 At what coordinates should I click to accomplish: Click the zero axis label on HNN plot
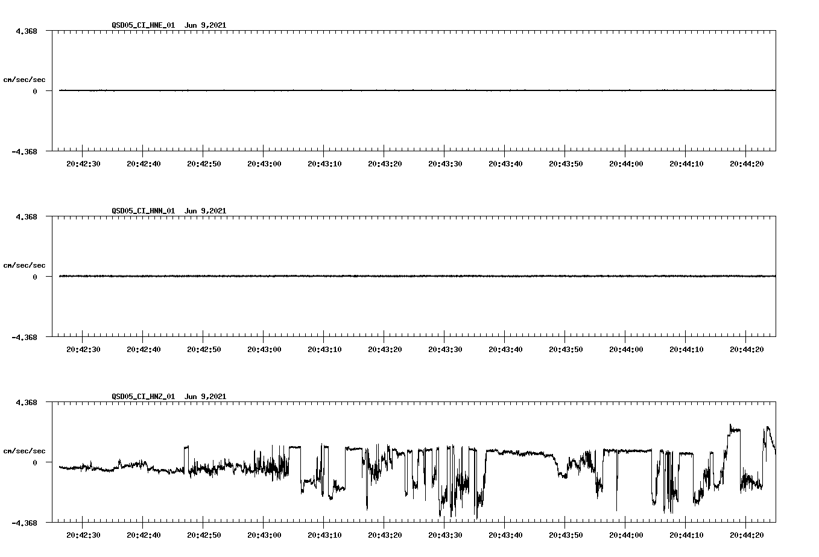click(35, 277)
